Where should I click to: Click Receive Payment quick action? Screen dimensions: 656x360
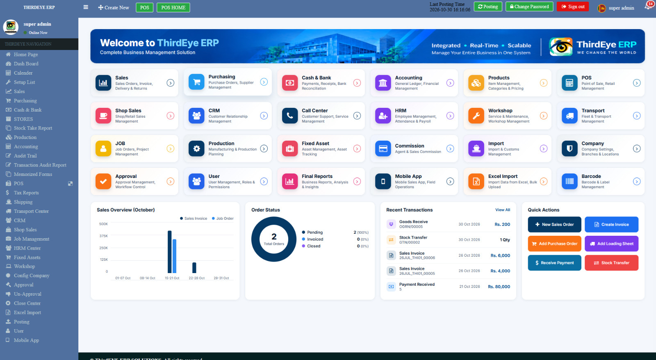(555, 263)
